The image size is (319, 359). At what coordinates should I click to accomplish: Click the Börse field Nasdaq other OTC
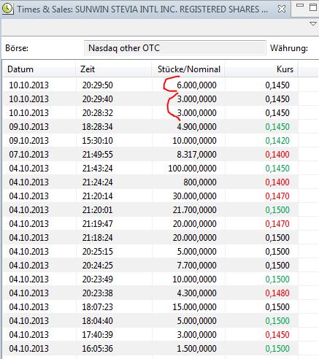174,48
